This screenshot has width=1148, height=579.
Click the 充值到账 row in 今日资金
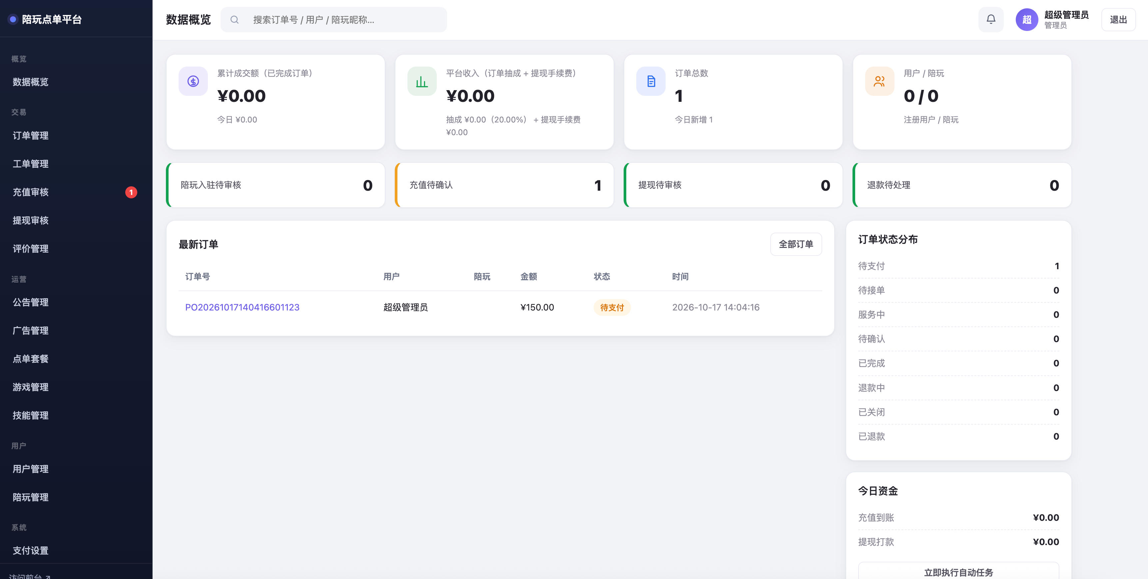[958, 517]
